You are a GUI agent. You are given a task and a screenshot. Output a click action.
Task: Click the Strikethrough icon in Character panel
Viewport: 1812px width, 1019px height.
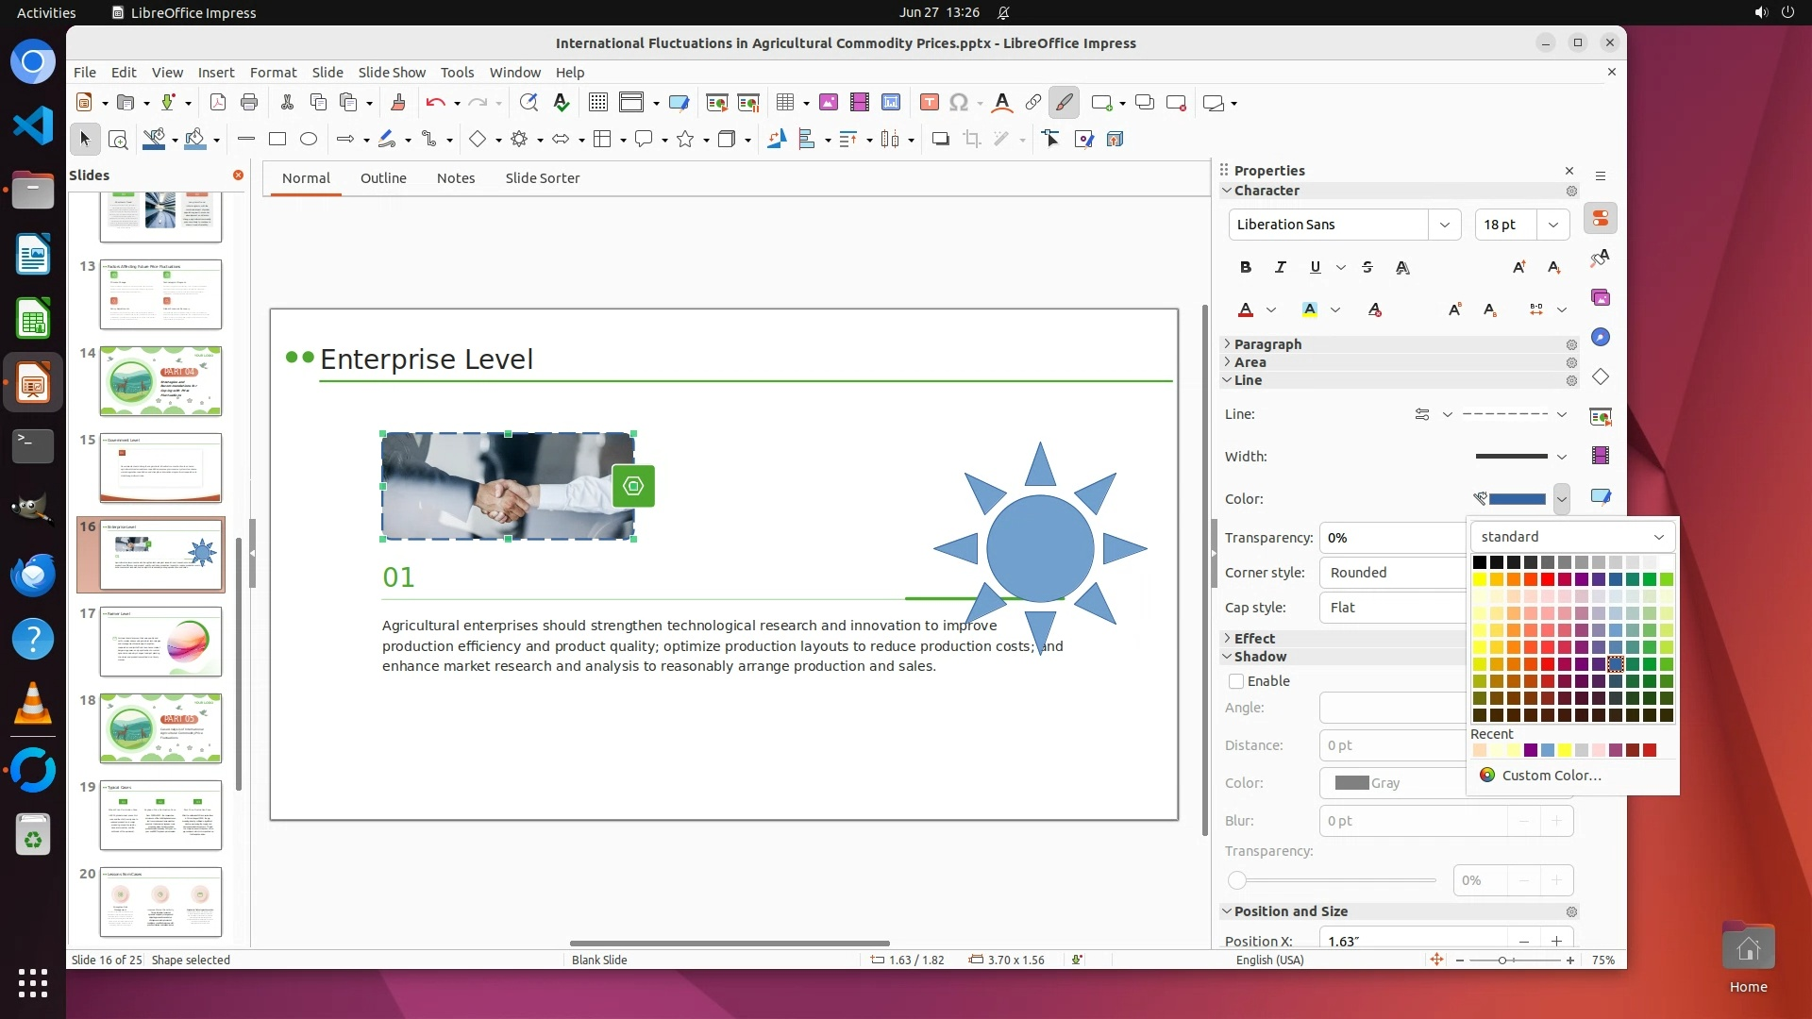(x=1367, y=267)
